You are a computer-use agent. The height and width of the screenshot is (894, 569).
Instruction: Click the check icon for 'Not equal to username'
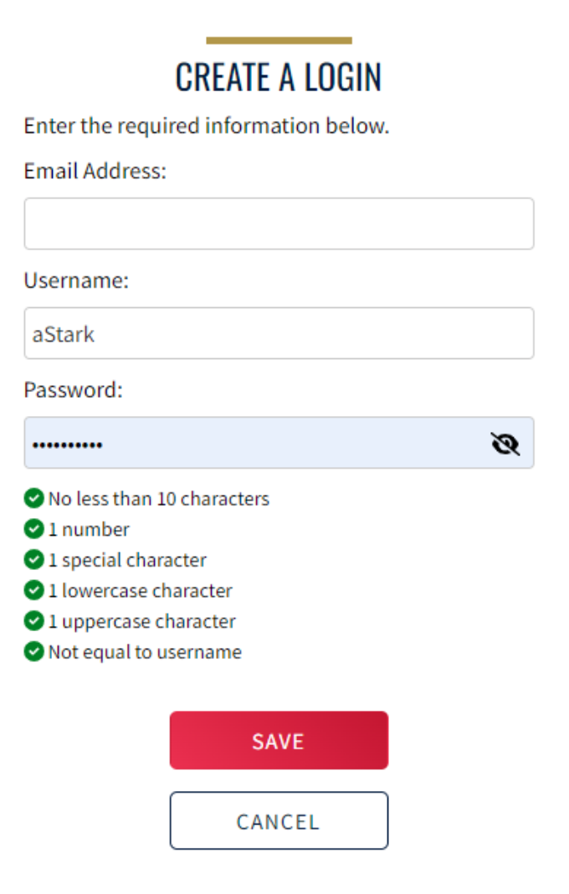(x=33, y=652)
